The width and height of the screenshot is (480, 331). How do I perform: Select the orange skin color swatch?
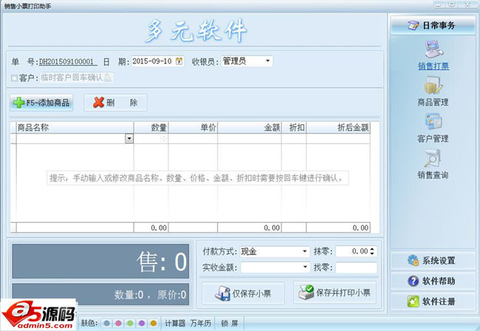pyautogui.click(x=154, y=323)
